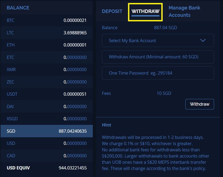The height and width of the screenshot is (177, 223).
Task: Choose the XSGD balance row
Action: 47,119
